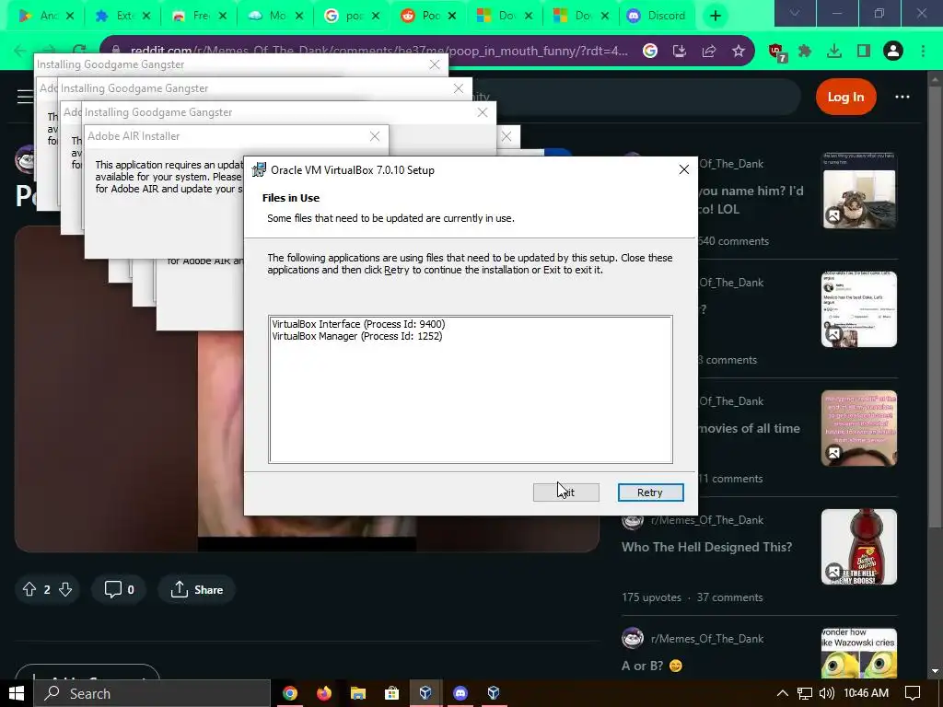
Task: Open the pink-text meme thumbnail
Action: tap(859, 428)
